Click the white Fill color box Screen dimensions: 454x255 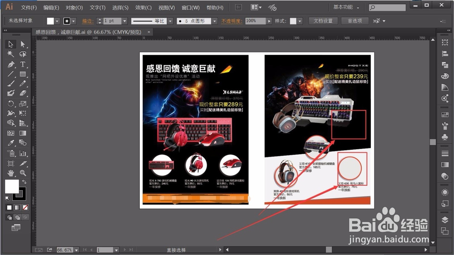[12, 186]
